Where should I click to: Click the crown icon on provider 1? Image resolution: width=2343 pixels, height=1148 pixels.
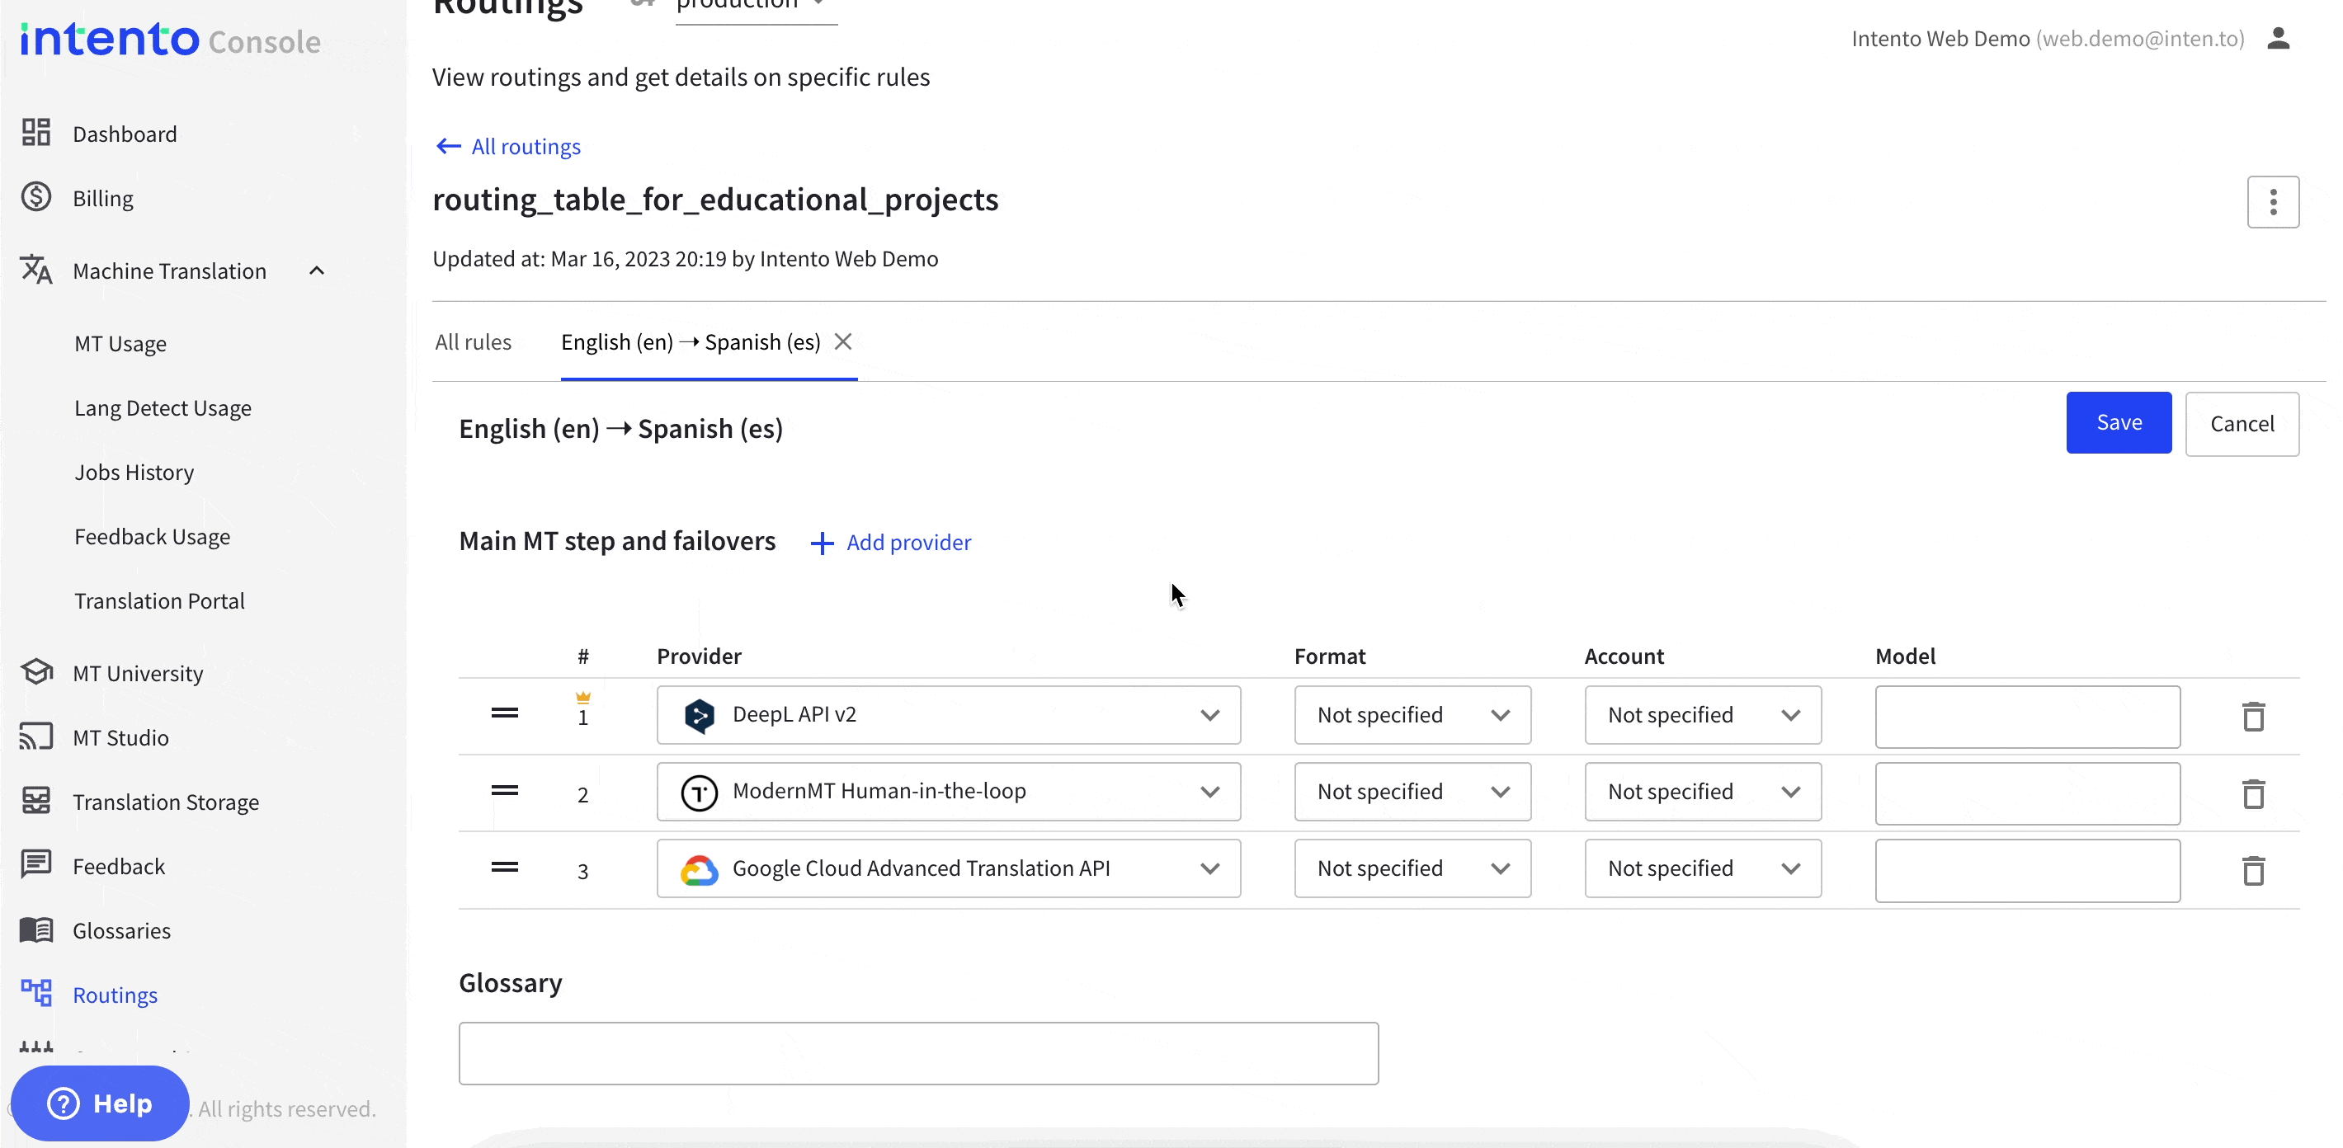tap(583, 697)
